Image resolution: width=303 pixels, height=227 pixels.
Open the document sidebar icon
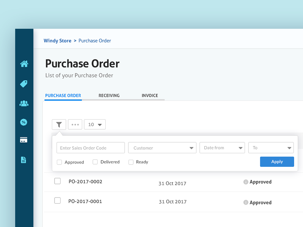pos(23,160)
